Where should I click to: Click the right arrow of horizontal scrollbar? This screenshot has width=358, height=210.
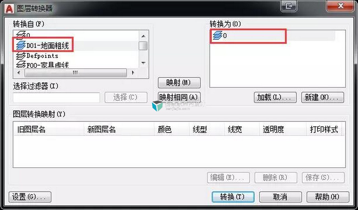133,73
